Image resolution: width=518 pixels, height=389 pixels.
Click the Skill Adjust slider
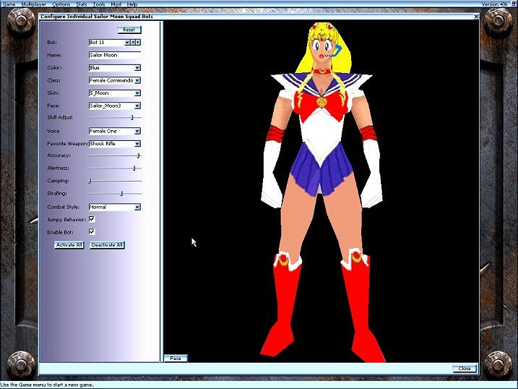115,118
